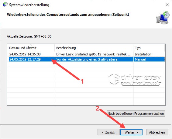
Task: Click the Manuell type cell
Action: pyautogui.click(x=140, y=59)
